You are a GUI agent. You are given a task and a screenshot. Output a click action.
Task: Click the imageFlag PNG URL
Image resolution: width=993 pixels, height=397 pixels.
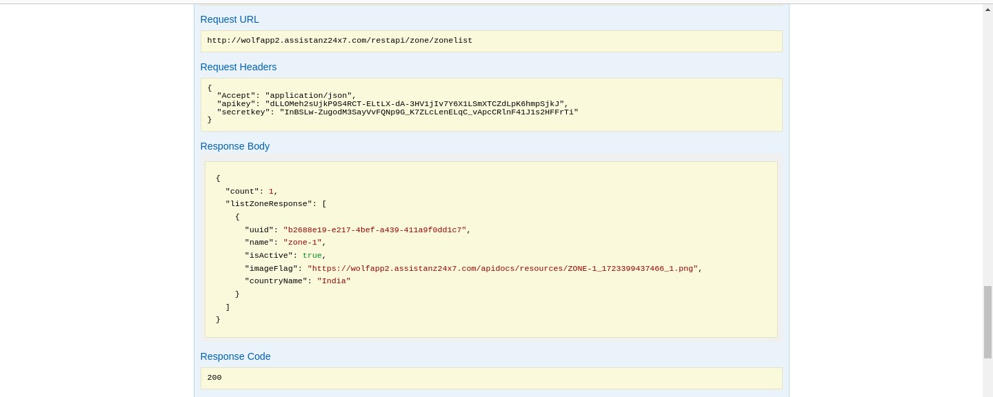click(x=503, y=268)
